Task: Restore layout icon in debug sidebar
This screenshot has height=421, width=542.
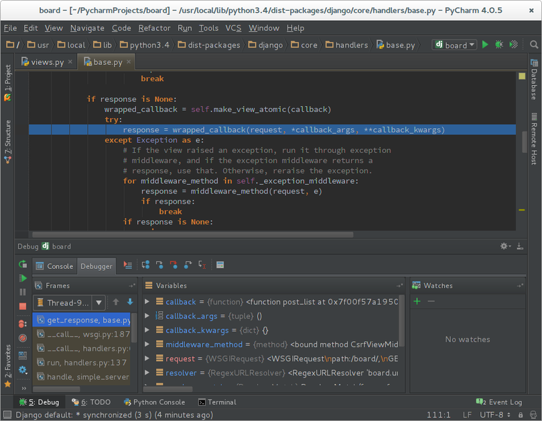Action: click(x=23, y=355)
